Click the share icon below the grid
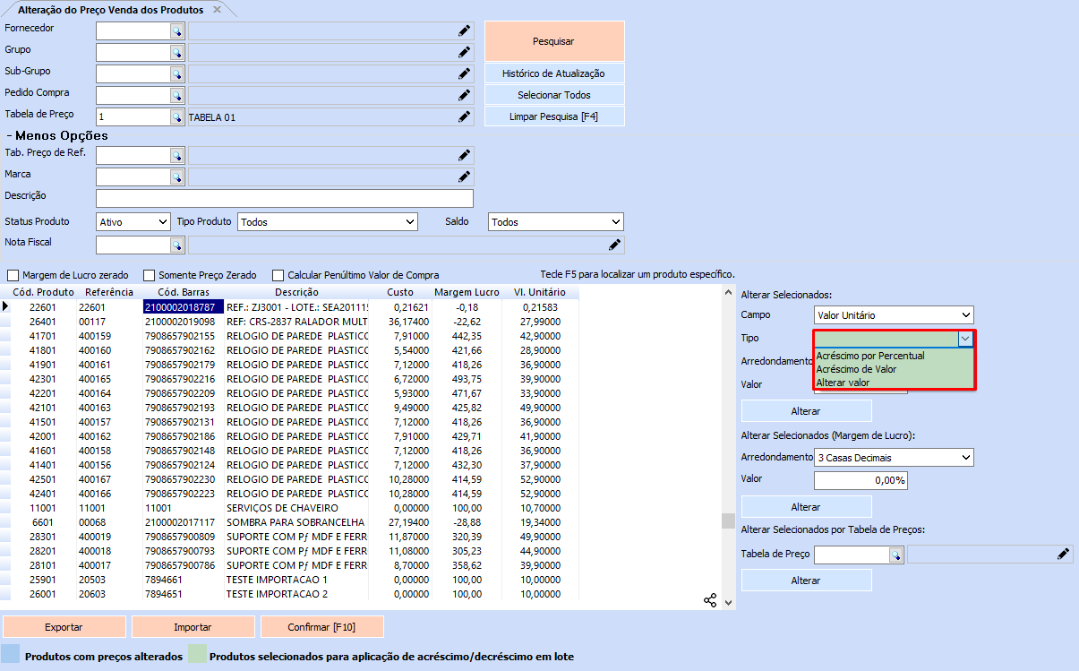Viewport: 1079px width, 671px height. pos(710,600)
